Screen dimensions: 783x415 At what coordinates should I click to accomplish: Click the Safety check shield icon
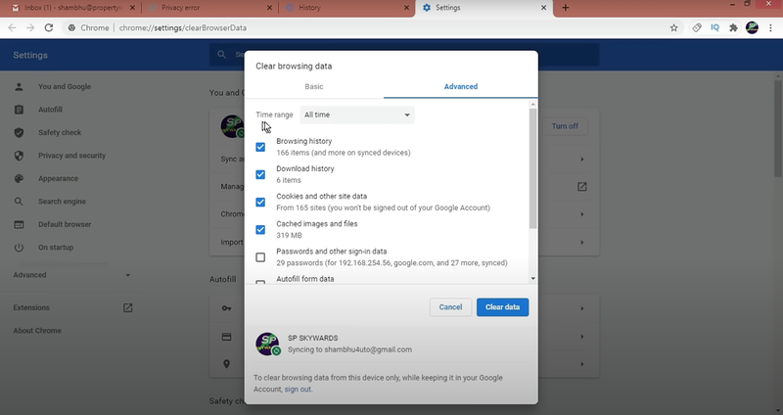click(19, 132)
